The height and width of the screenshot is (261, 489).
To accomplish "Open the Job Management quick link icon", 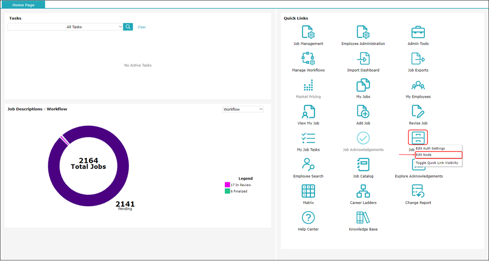I will tap(308, 32).
